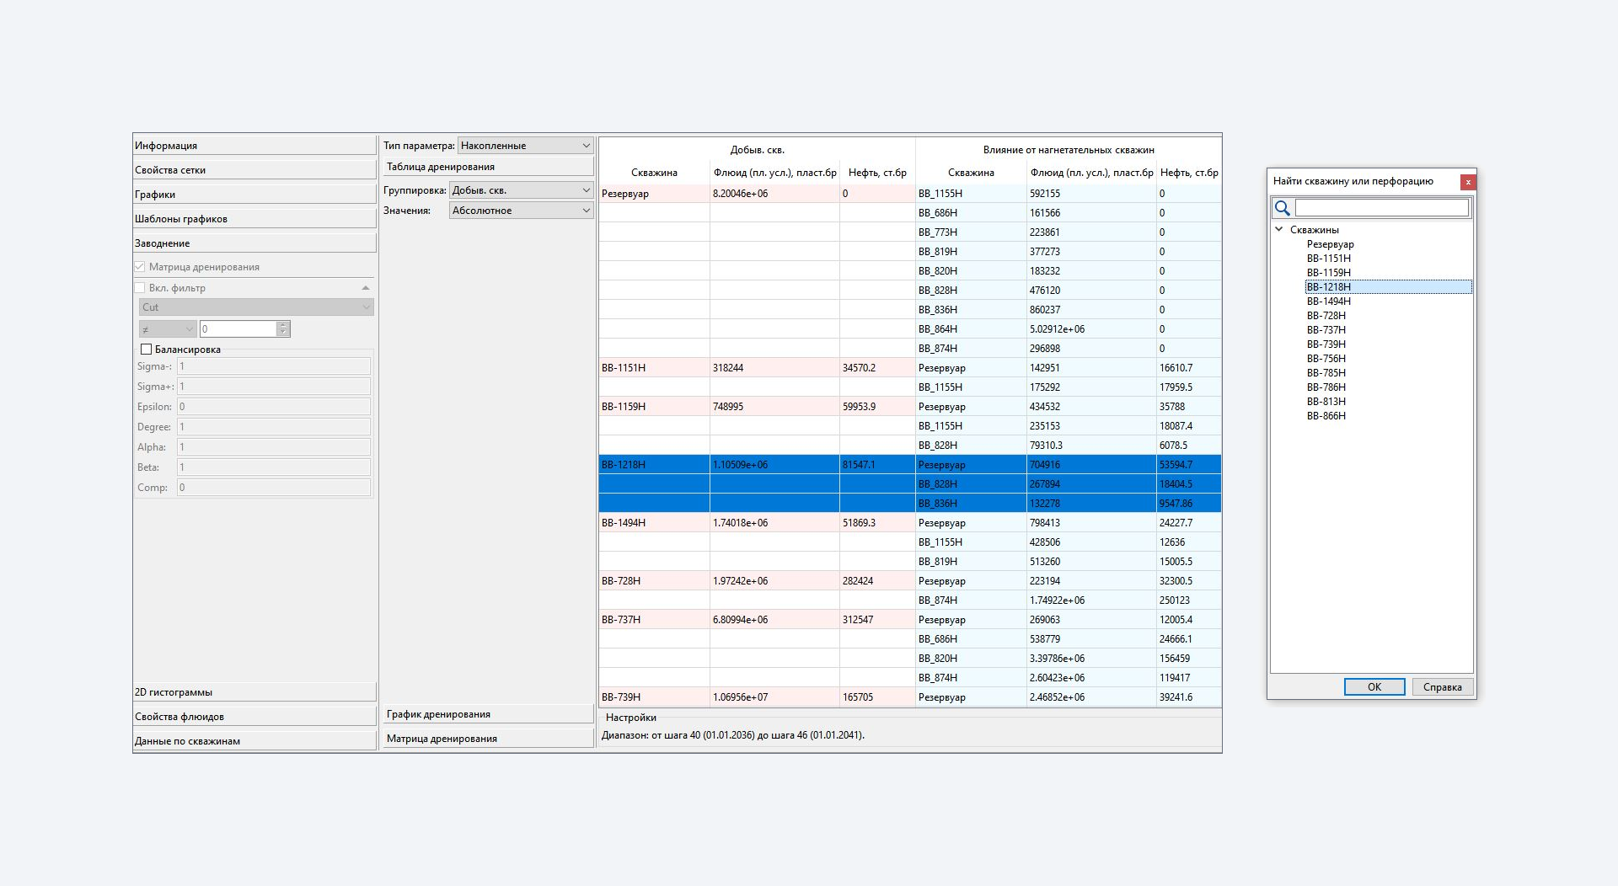Select BB-728H in the wells tree

[1326, 316]
